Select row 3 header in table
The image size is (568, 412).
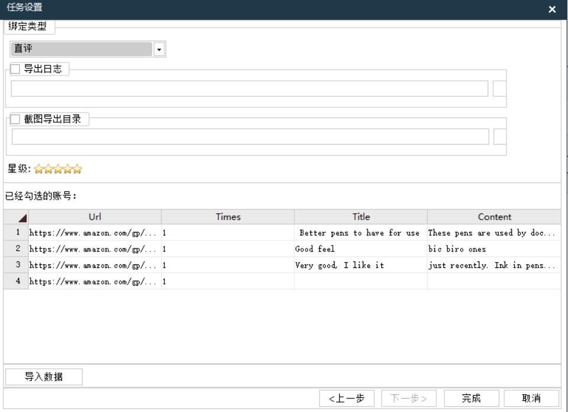tap(16, 265)
